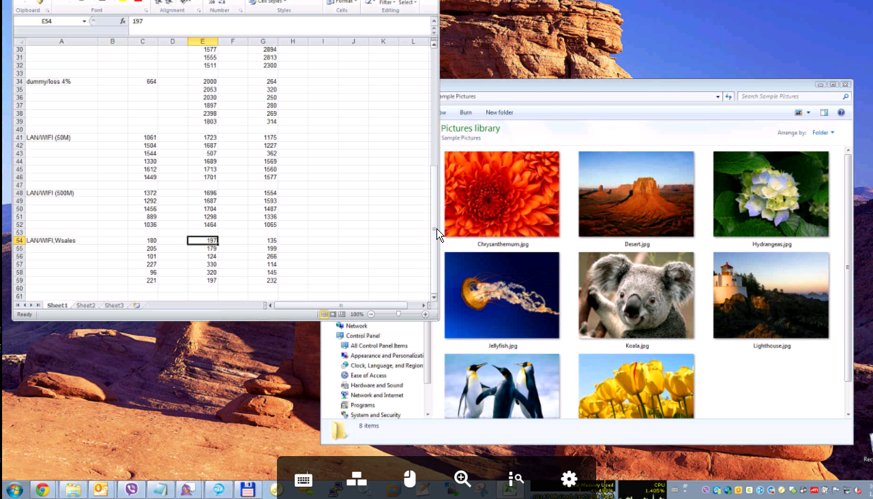Image resolution: width=873 pixels, height=499 pixels.
Task: Open Google Chrome from the taskbar
Action: click(x=42, y=489)
